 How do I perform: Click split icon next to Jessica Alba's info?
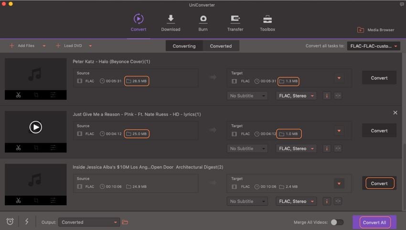(338, 201)
